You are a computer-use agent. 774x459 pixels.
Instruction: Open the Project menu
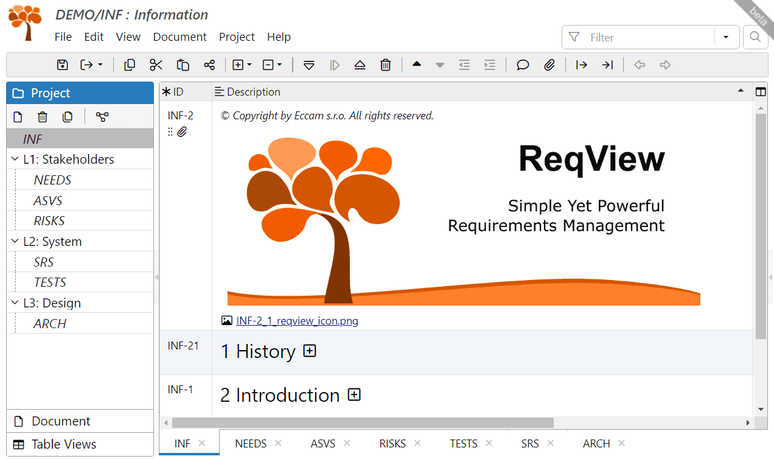pos(237,37)
